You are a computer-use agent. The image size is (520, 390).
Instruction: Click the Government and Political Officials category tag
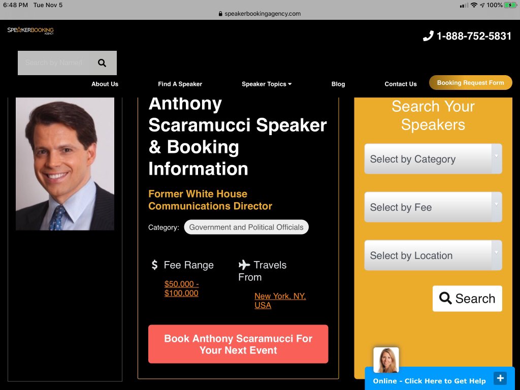[x=246, y=227]
